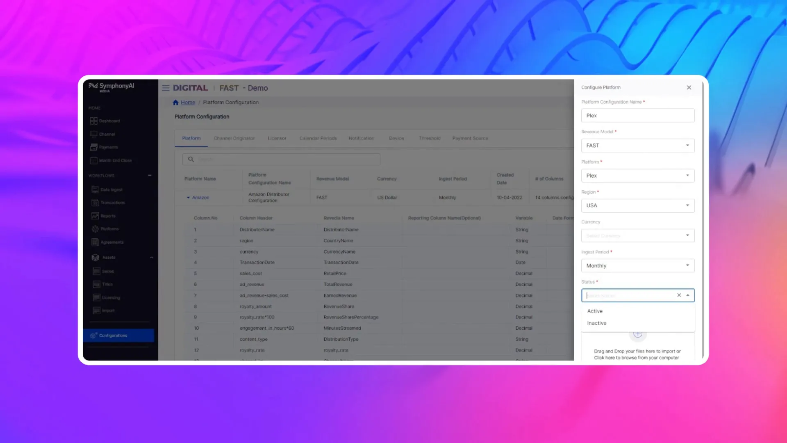The width and height of the screenshot is (787, 443).
Task: Click the Channel icon in sidebar
Action: coord(93,134)
